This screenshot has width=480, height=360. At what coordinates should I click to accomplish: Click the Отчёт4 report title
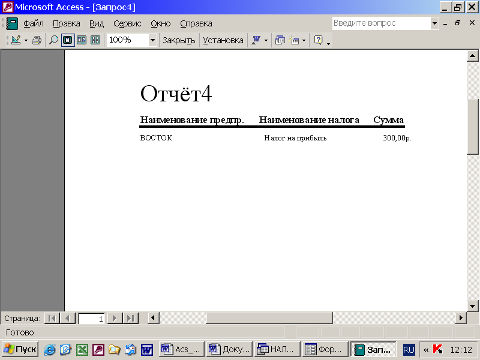point(176,93)
